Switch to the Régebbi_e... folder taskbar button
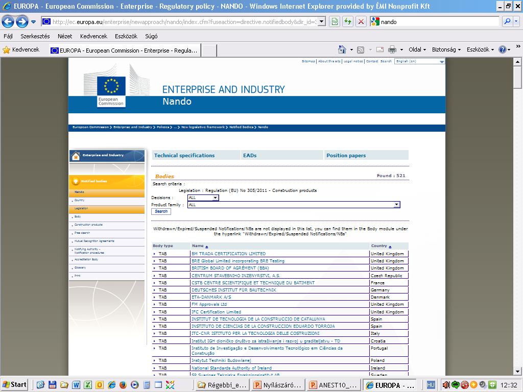The image size is (523, 392). [x=223, y=385]
